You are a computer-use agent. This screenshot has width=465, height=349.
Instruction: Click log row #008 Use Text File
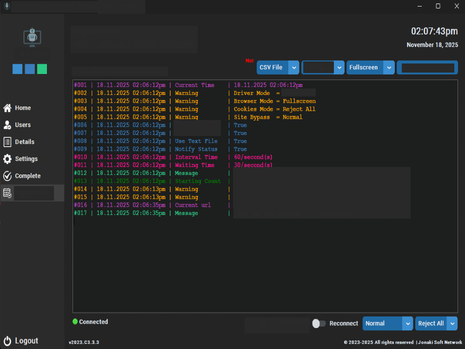click(x=160, y=141)
